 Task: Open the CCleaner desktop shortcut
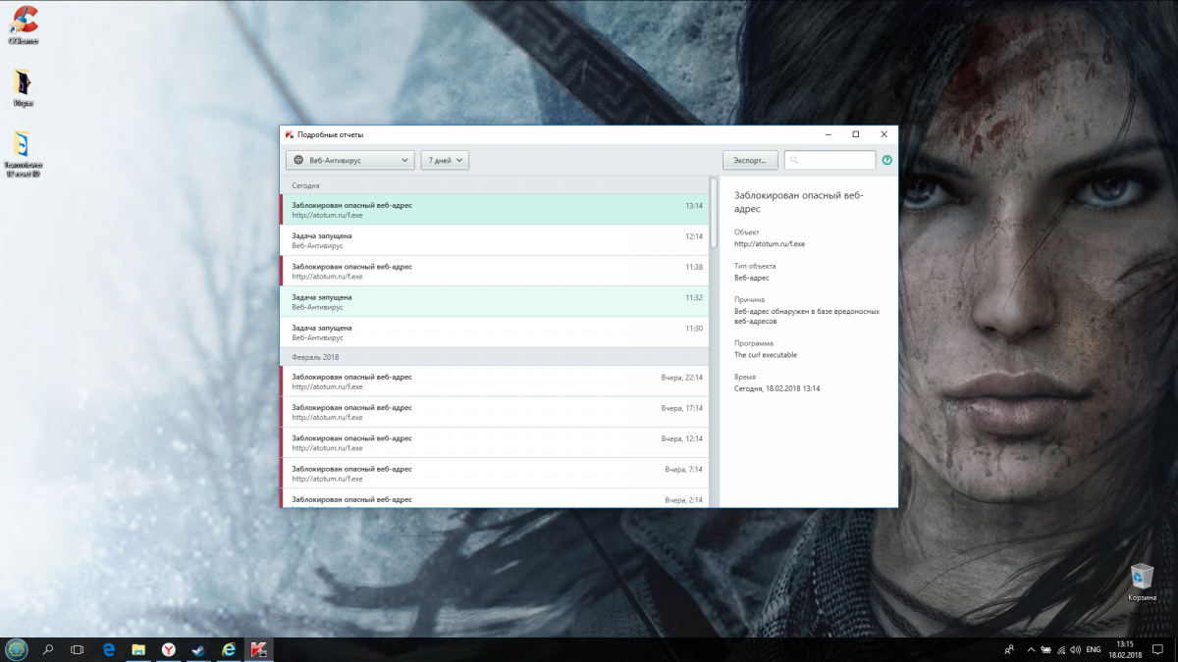pyautogui.click(x=22, y=23)
